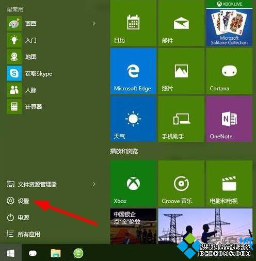Open the Xbox tile
Screen dimensions: 256x261
pos(133,184)
